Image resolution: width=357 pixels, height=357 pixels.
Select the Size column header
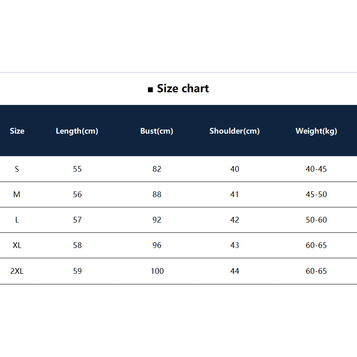[x=17, y=131]
